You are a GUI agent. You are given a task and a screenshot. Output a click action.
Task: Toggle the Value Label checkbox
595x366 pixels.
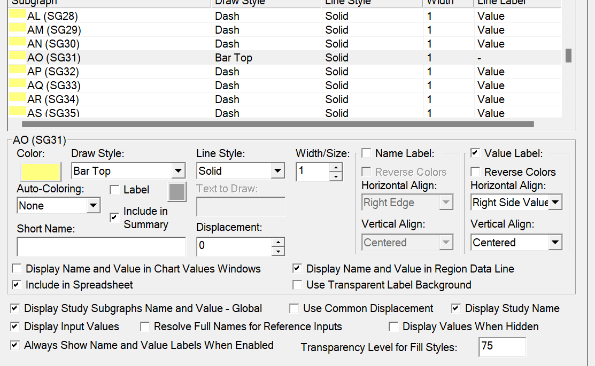pyautogui.click(x=475, y=153)
